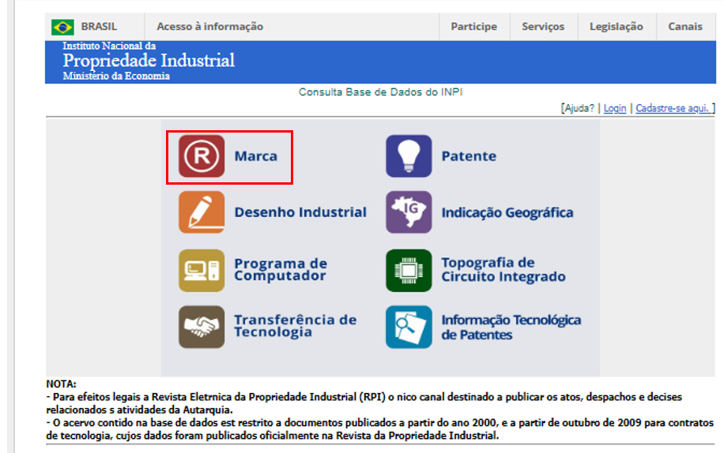
Task: Click the Propriedade Industrial header title
Action: [x=149, y=61]
